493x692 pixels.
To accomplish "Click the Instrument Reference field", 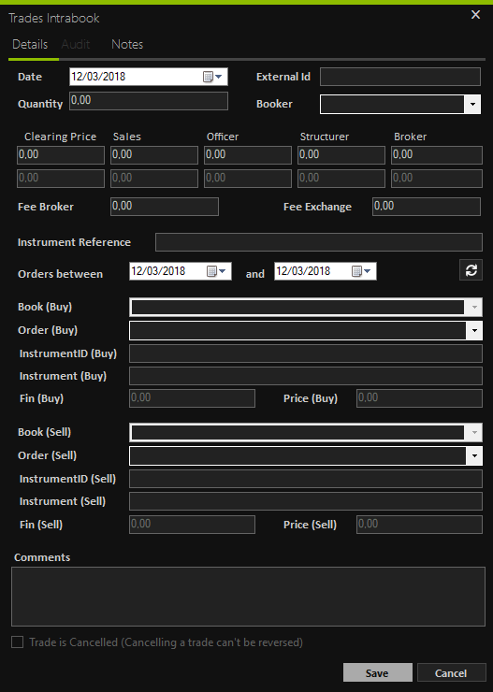I will pos(319,242).
